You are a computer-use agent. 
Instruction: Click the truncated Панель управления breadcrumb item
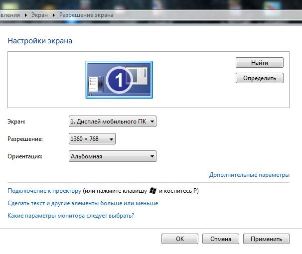(x=9, y=15)
